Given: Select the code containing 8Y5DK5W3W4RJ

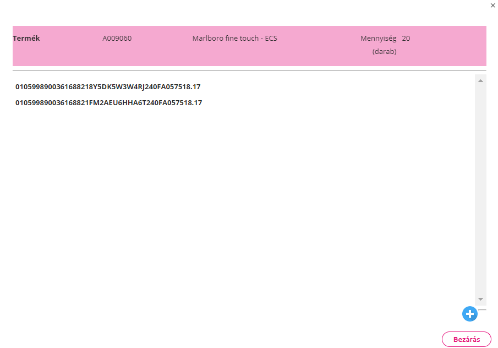Looking at the screenshot, I should (x=108, y=87).
